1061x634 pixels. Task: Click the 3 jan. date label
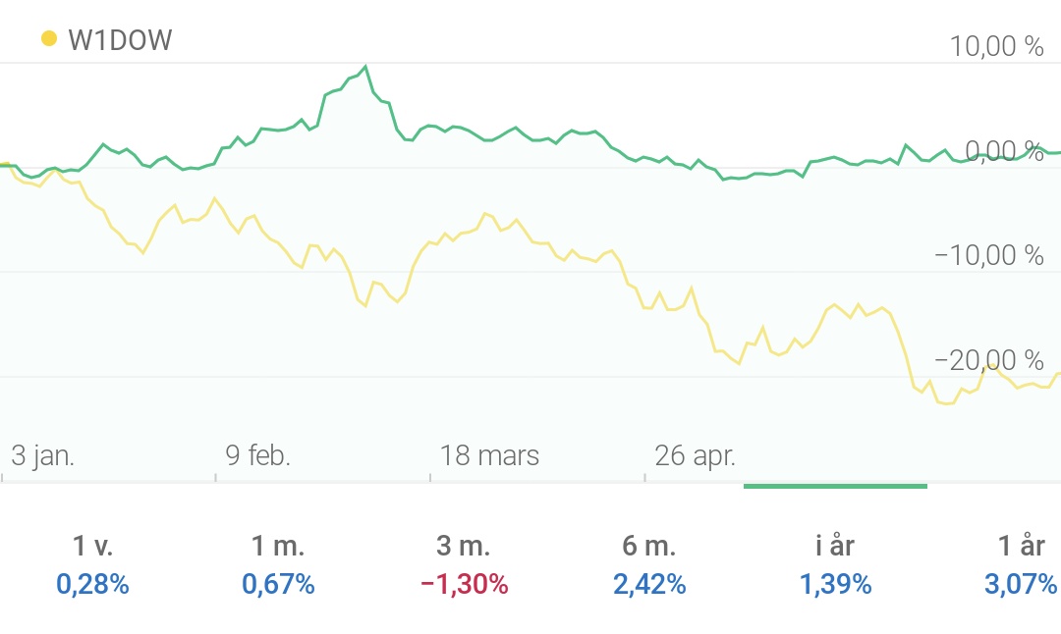(x=43, y=455)
